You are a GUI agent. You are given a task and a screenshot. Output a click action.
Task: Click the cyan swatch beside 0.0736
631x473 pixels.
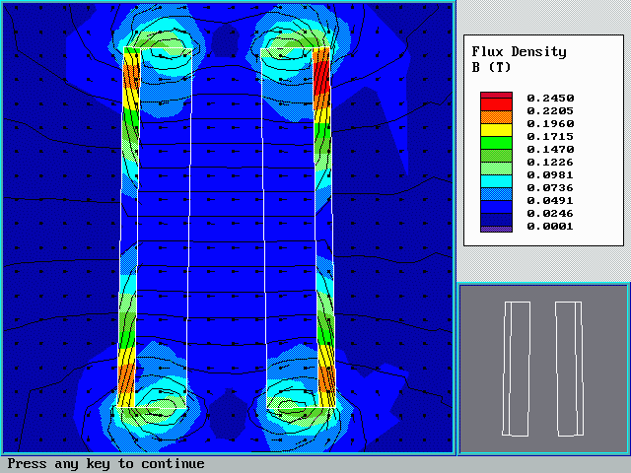[496, 181]
